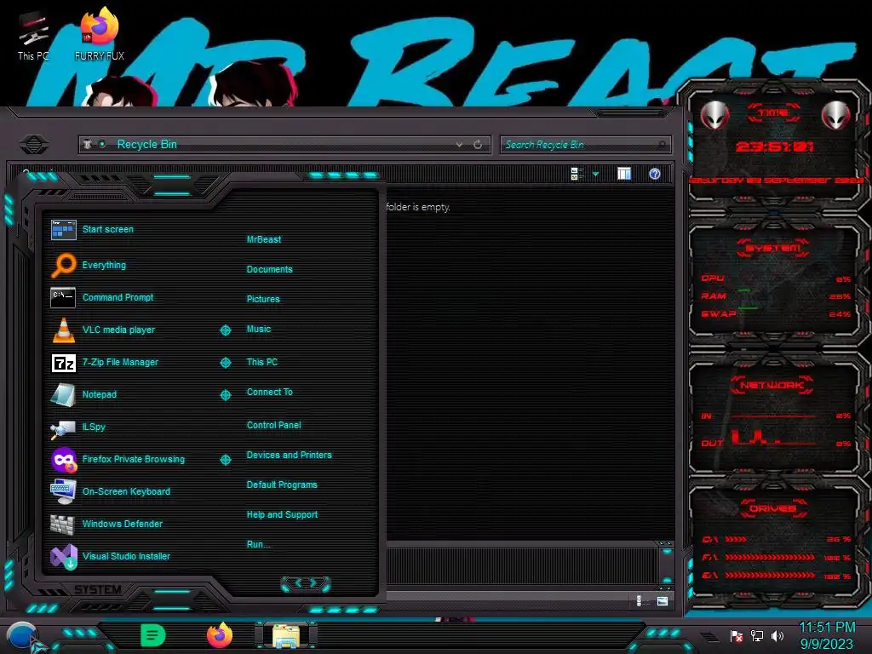Expand VLC media player jump list arrow
The image size is (872, 654).
tap(225, 330)
